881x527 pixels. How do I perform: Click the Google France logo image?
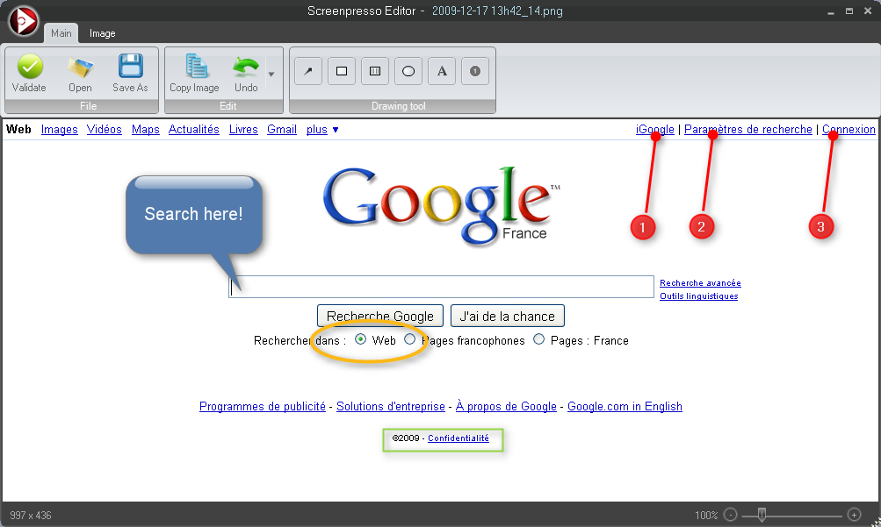click(442, 206)
